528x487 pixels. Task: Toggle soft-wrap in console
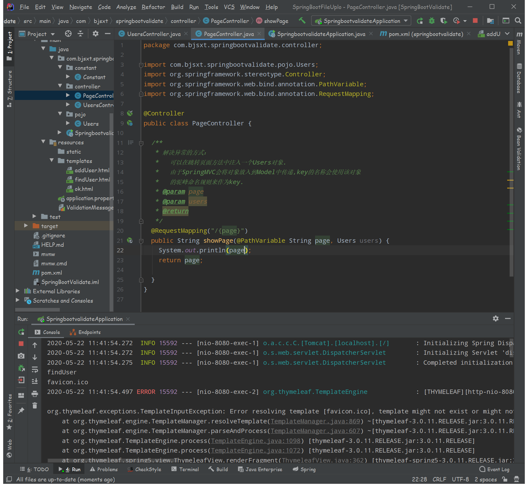click(35, 369)
